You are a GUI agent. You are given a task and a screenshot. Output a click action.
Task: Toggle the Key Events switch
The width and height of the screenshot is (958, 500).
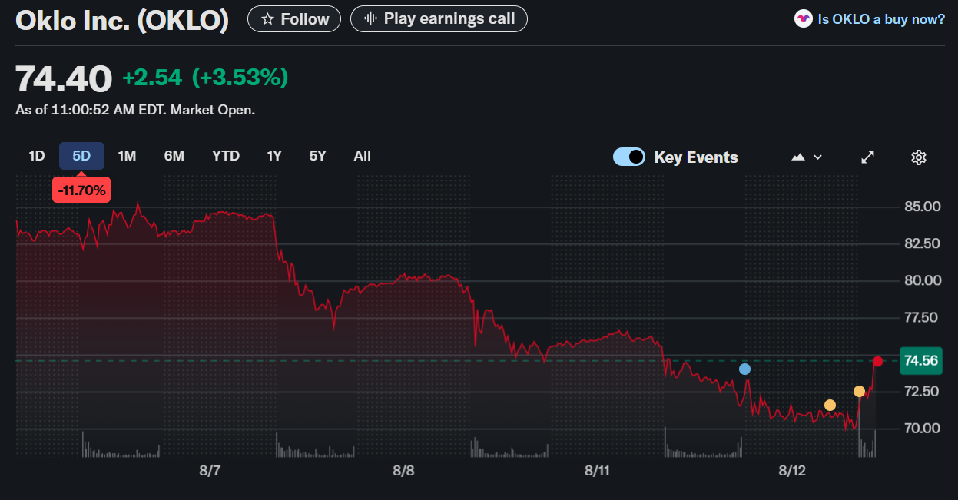pyautogui.click(x=628, y=157)
